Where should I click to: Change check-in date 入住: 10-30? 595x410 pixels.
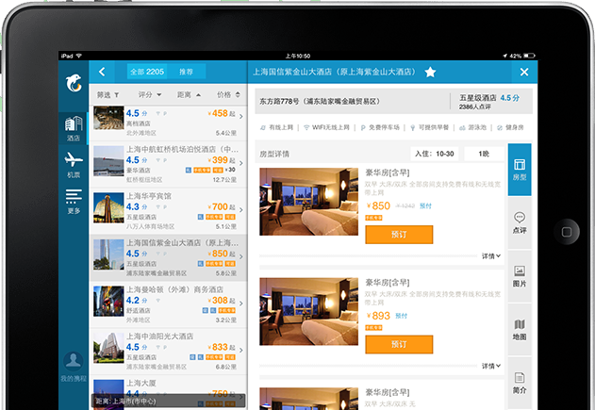pos(434,154)
